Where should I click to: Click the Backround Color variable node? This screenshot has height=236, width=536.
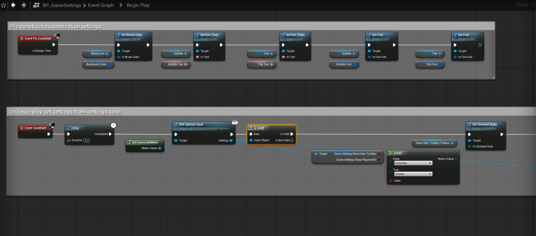[98, 64]
